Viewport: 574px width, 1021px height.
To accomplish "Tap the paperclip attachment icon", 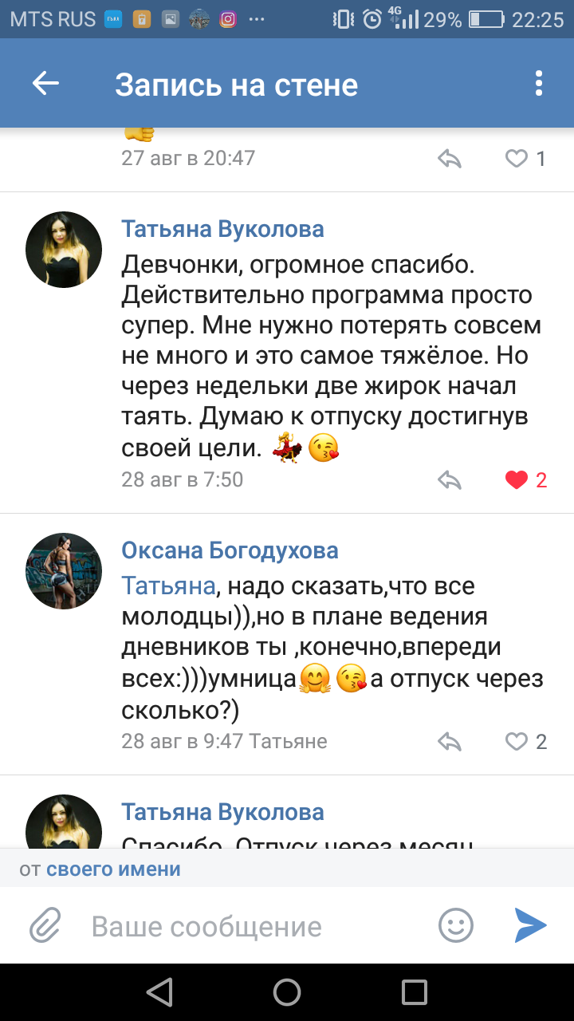I will click(45, 926).
